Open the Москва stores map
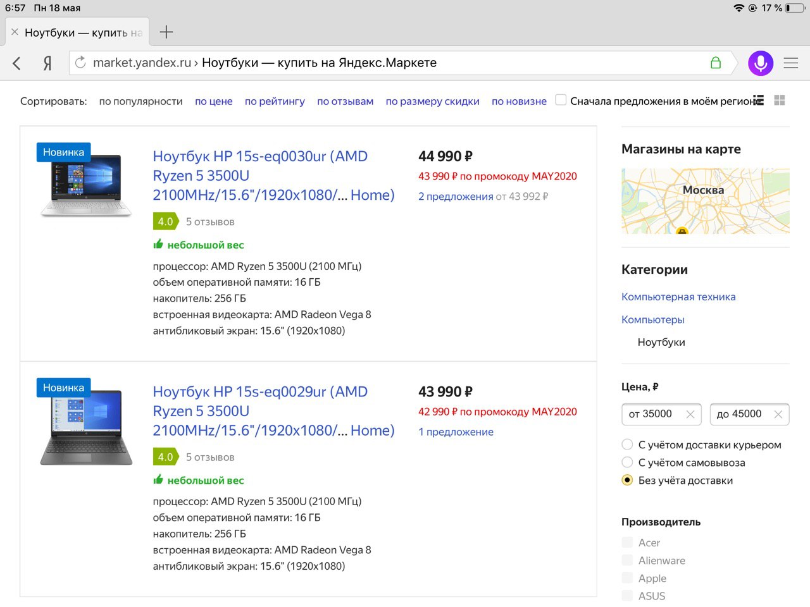The width and height of the screenshot is (810, 607). pos(705,201)
